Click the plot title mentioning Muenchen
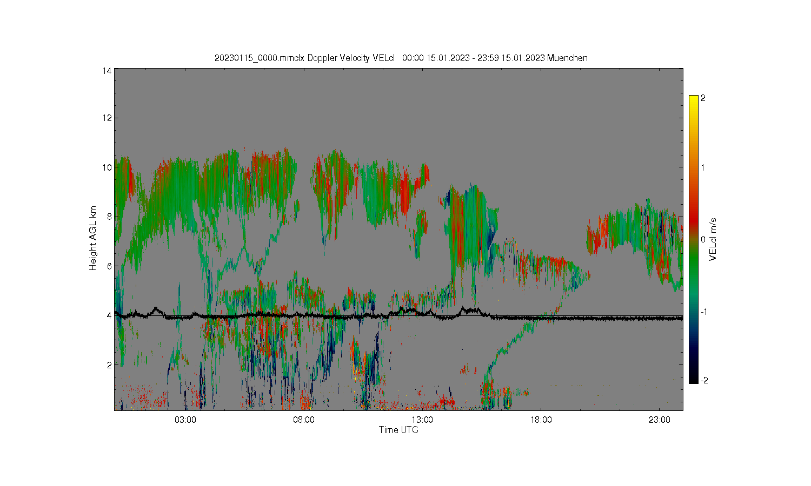The width and height of the screenshot is (811, 486). (x=401, y=58)
